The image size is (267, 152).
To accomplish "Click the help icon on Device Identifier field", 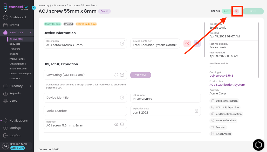I will click(122, 98).
